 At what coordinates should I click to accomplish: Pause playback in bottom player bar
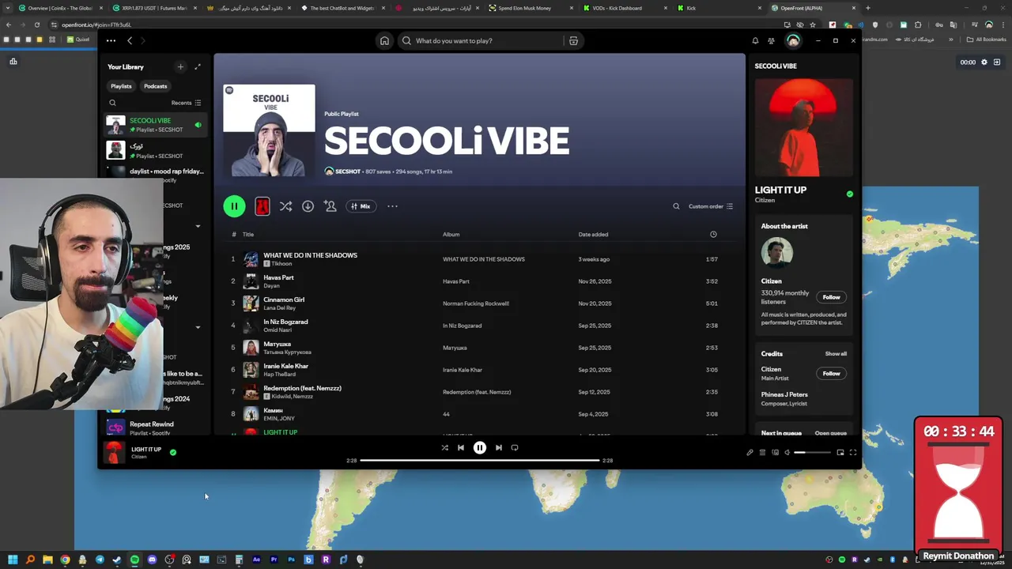(x=479, y=447)
